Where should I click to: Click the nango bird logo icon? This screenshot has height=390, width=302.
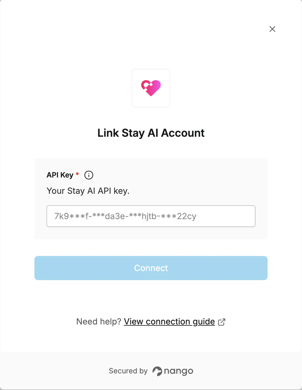tap(157, 371)
